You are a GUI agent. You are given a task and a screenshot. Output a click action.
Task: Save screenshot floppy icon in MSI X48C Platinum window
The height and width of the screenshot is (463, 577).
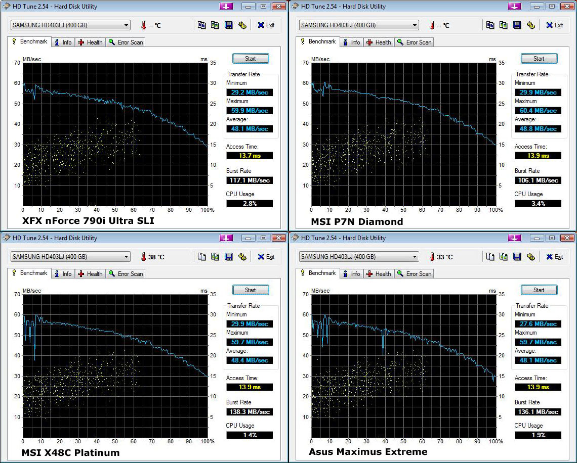(228, 256)
